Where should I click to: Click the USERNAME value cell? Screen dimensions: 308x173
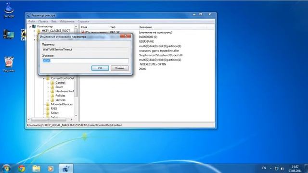tap(146, 42)
